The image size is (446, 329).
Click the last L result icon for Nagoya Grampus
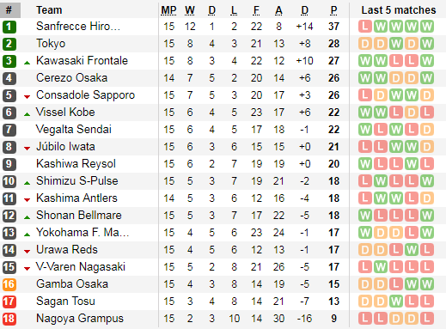[x=427, y=319]
